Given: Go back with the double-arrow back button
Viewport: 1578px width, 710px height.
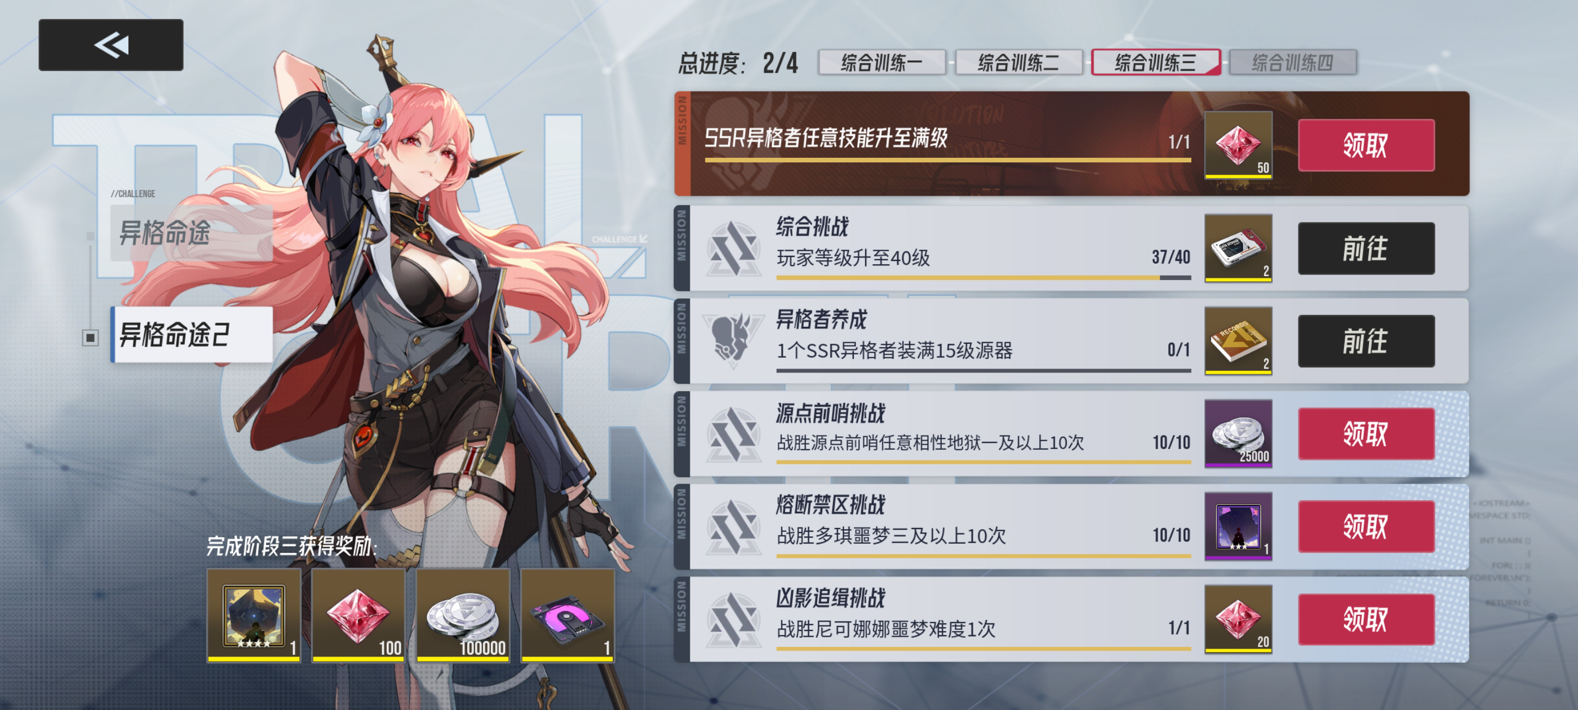Looking at the screenshot, I should coord(111,45).
